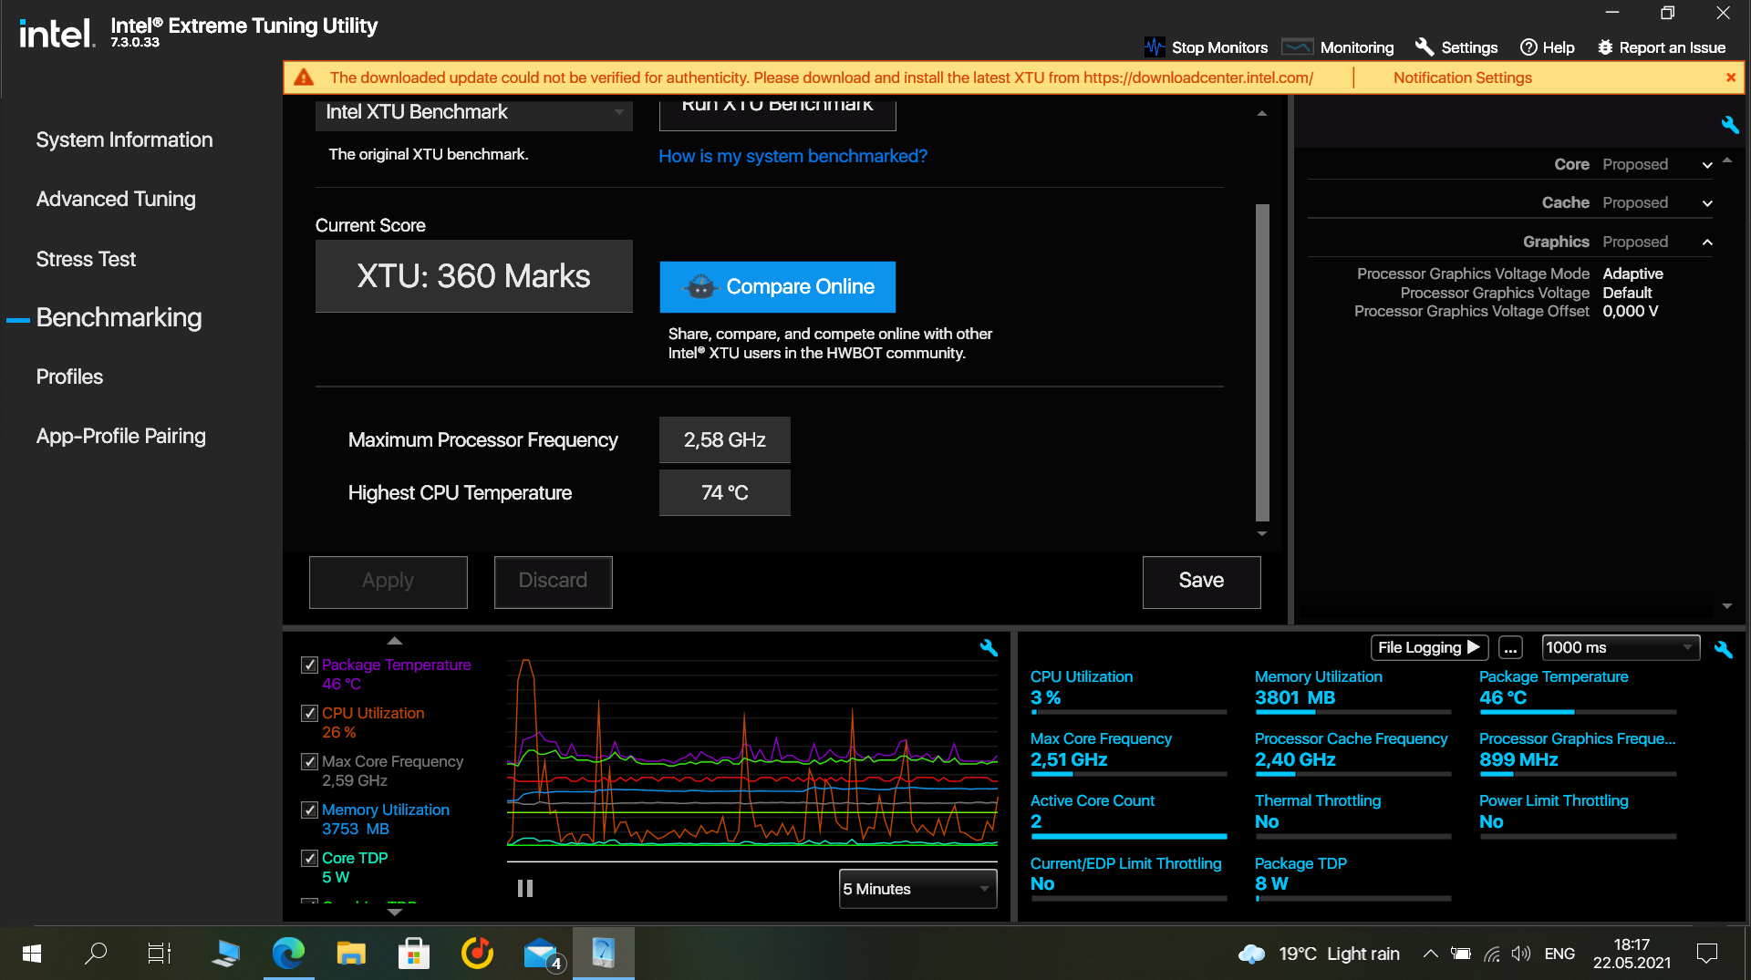This screenshot has height=980, width=1751.
Task: Dismiss the yellow update warning banner
Action: pos(1730,77)
